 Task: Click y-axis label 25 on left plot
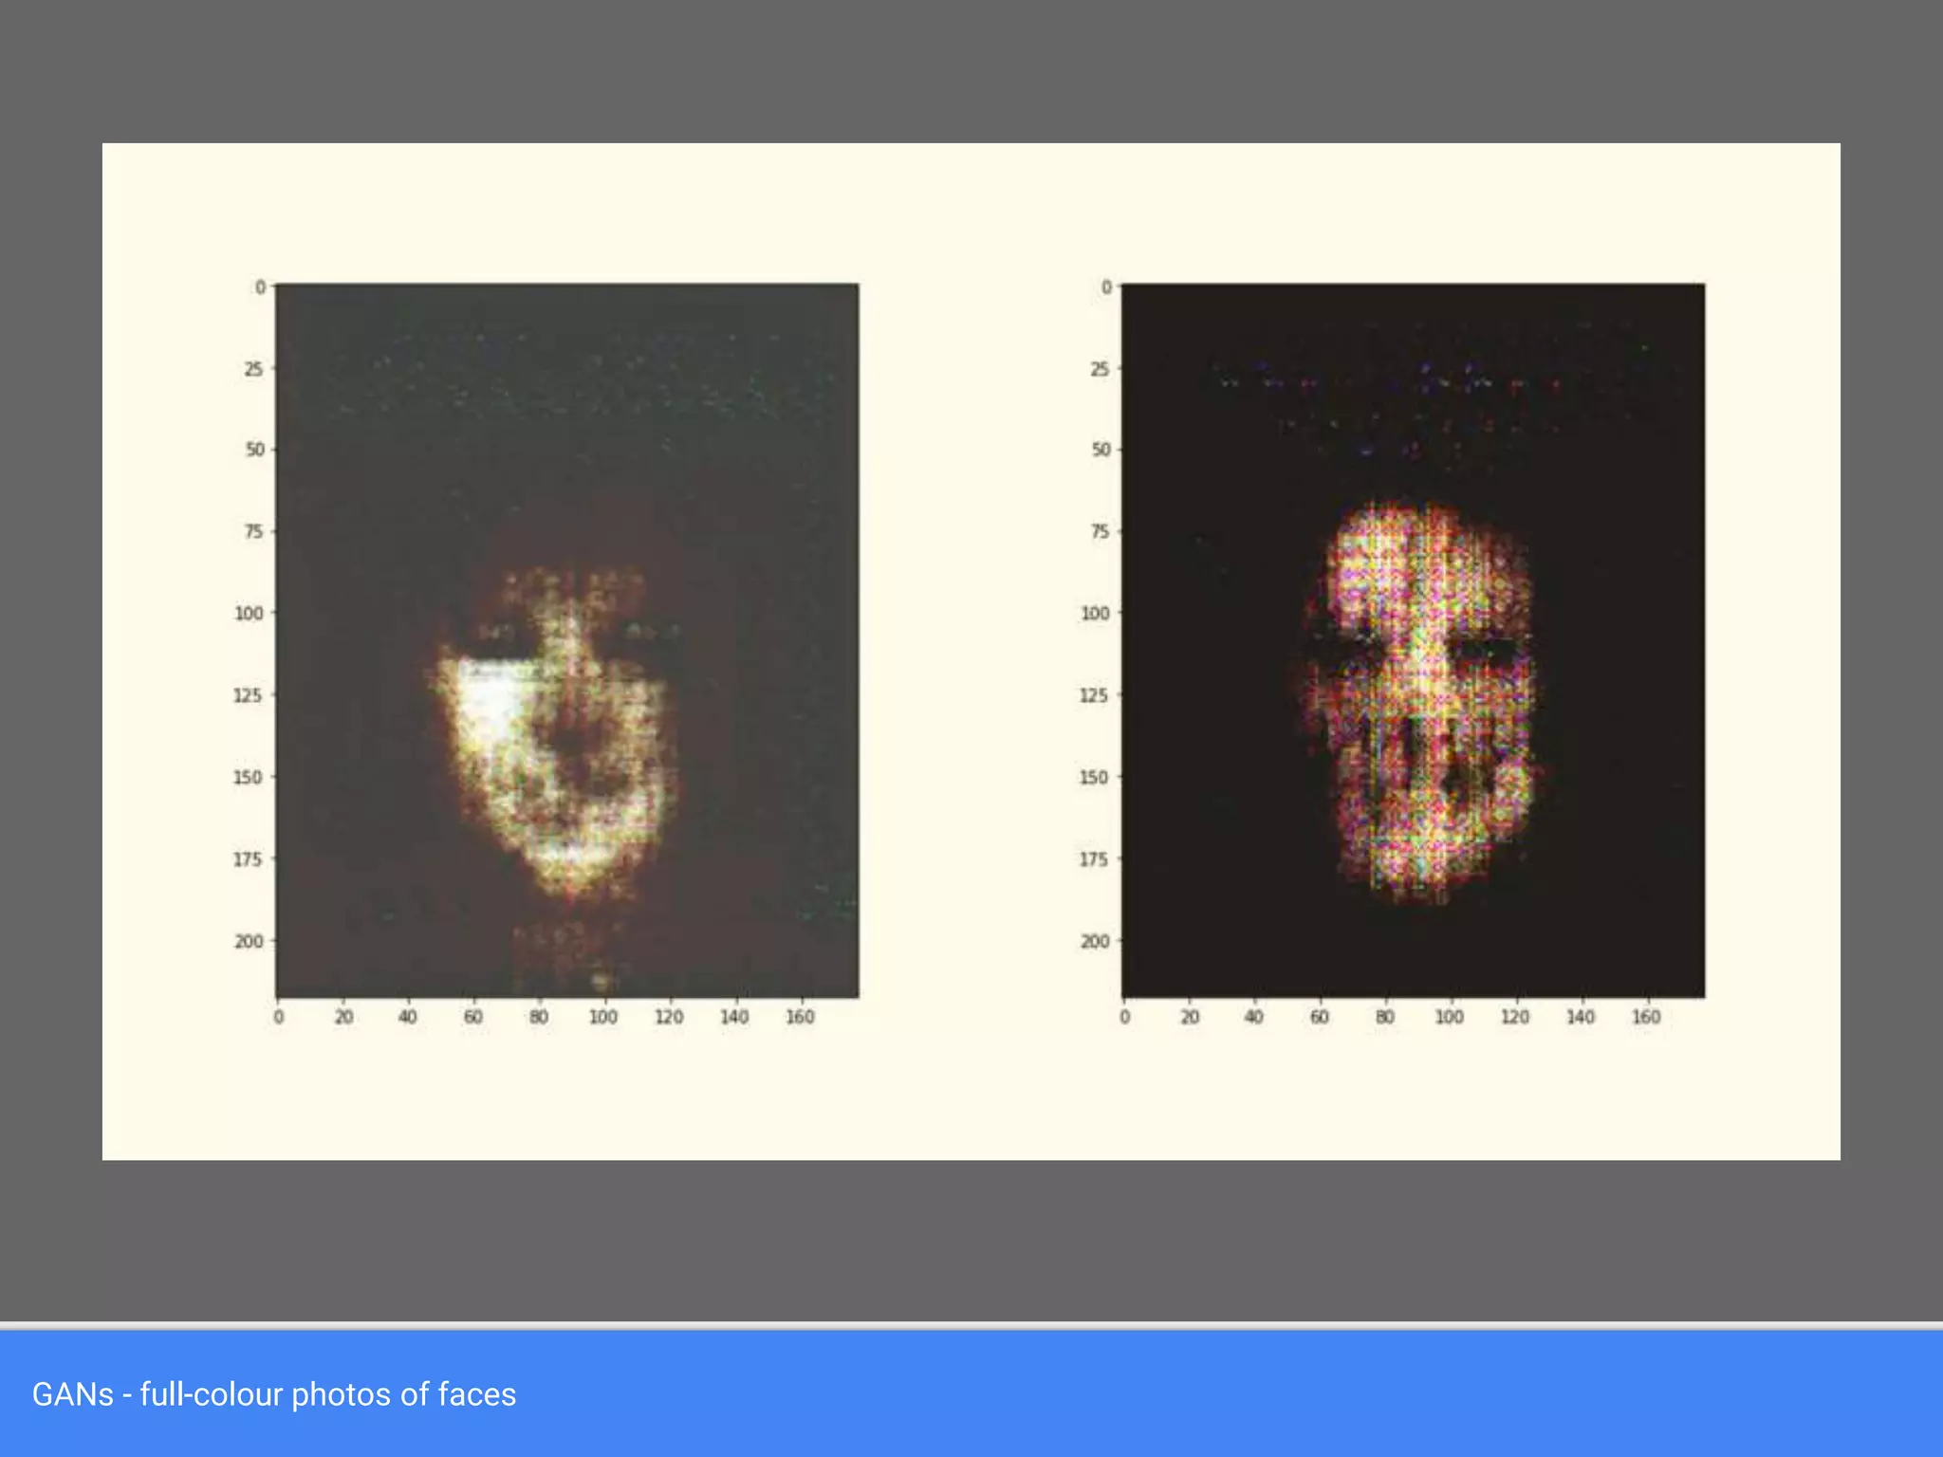(x=253, y=369)
